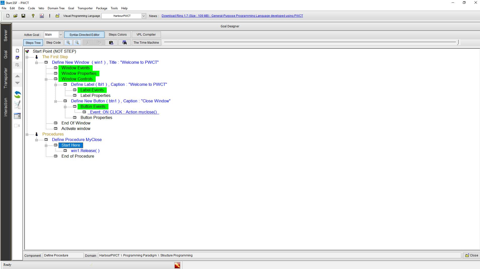Screen dimensions: 480x269
Task: Switch to the Transporter side tab
Action: click(x=6, y=78)
